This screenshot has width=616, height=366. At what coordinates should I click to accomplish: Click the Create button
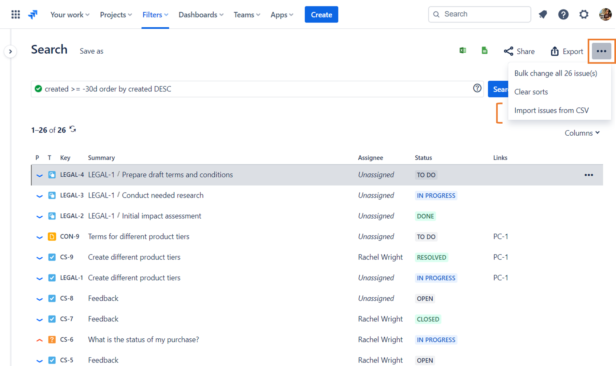click(321, 14)
